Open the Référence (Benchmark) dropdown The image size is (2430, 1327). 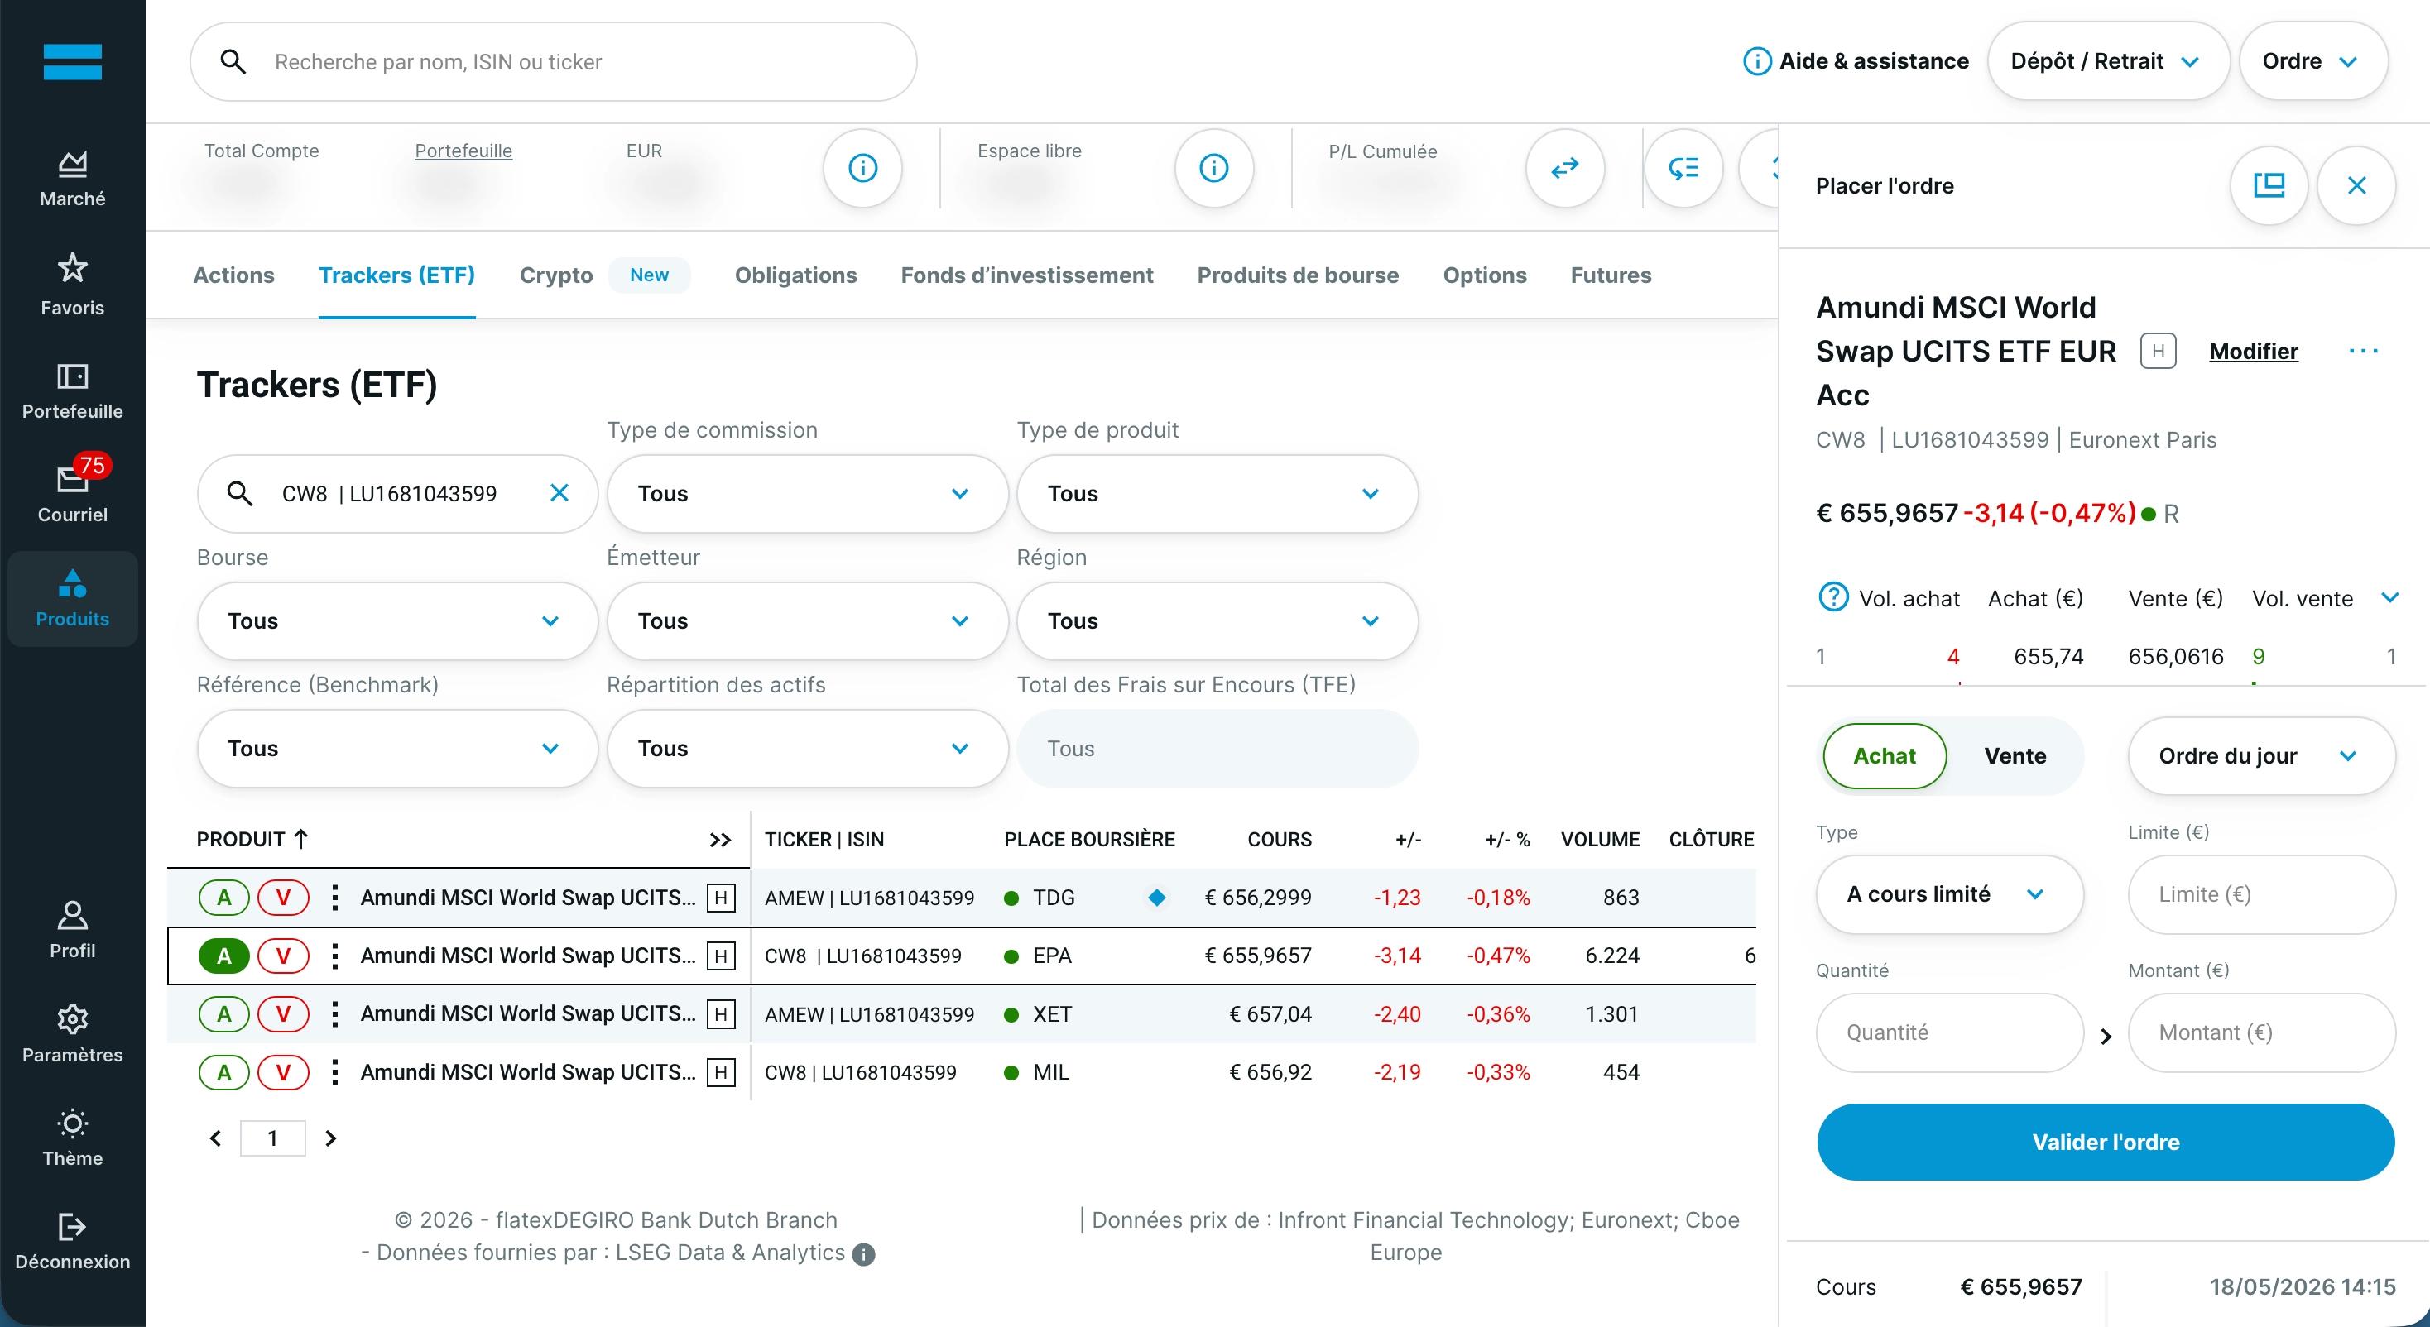pyautogui.click(x=397, y=748)
